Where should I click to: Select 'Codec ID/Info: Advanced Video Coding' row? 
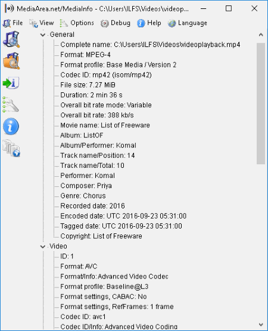[x=119, y=327]
